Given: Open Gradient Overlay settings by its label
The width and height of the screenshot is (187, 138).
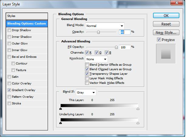Looking at the screenshot, I should click(x=23, y=90).
